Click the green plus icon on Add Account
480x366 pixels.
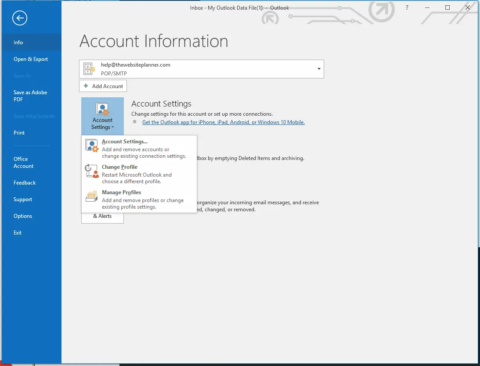(x=86, y=86)
